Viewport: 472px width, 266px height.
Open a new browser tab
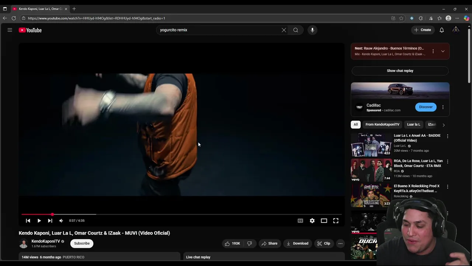74,8
